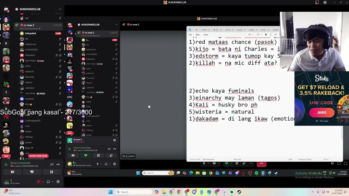Stop streaming icon beside Screen 1
Viewport: 349px width, 196px height.
(x=115, y=140)
